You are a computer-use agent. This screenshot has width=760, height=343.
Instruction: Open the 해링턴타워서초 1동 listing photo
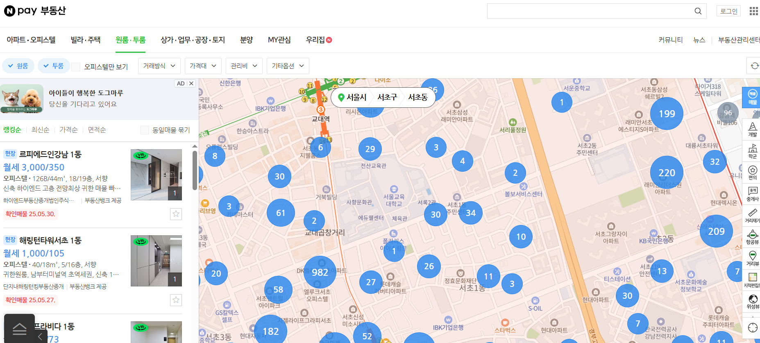(x=156, y=261)
